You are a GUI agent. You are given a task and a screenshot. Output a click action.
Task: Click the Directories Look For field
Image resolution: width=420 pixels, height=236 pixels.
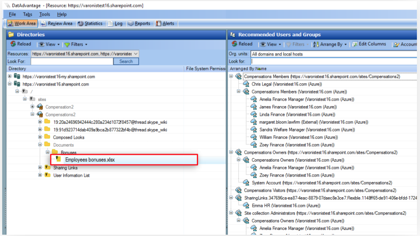tap(72, 61)
